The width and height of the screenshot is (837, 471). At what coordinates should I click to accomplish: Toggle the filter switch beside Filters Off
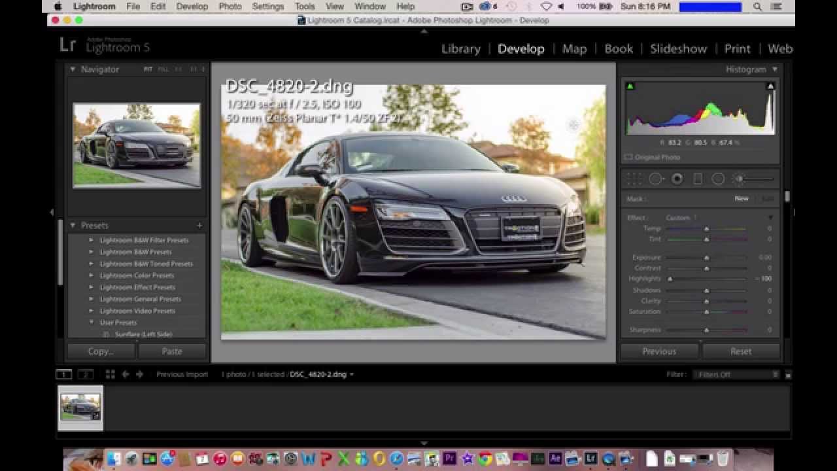point(788,375)
